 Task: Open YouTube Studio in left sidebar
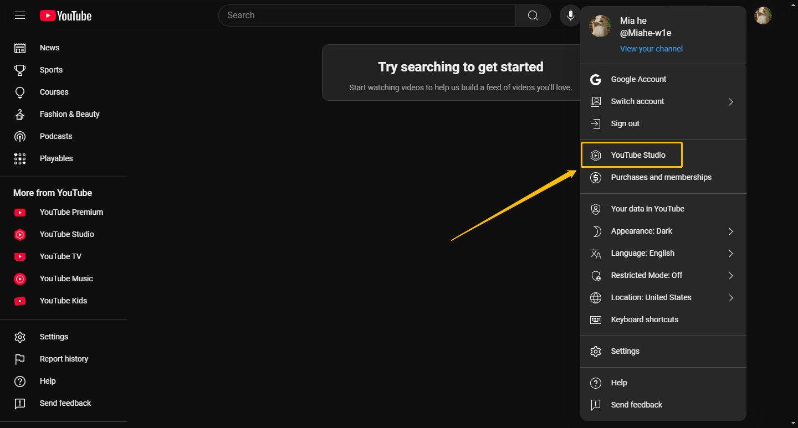coord(63,234)
